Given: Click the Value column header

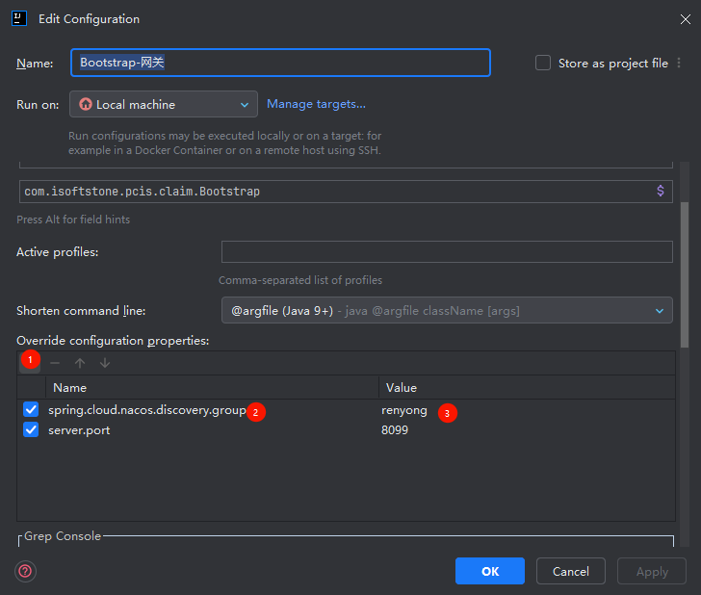Looking at the screenshot, I should pos(401,387).
